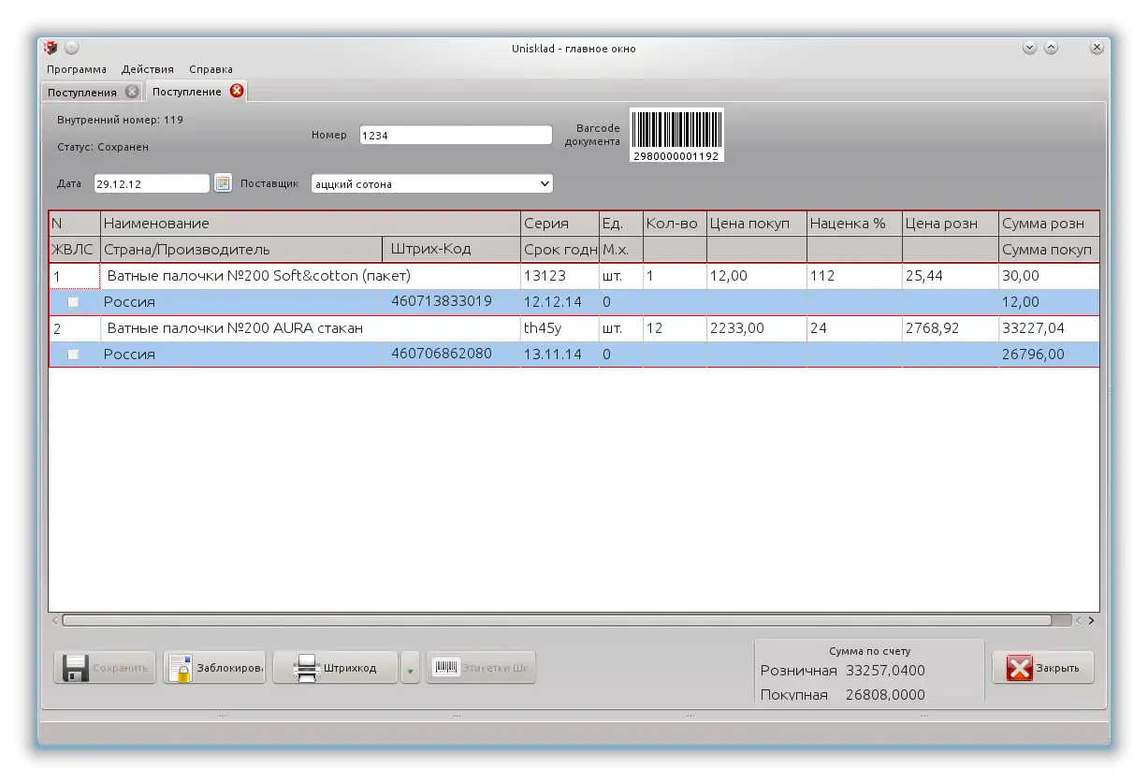This screenshot has height=782, width=1148.
Task: Open the Поставщик supplier dropdown
Action: click(431, 184)
